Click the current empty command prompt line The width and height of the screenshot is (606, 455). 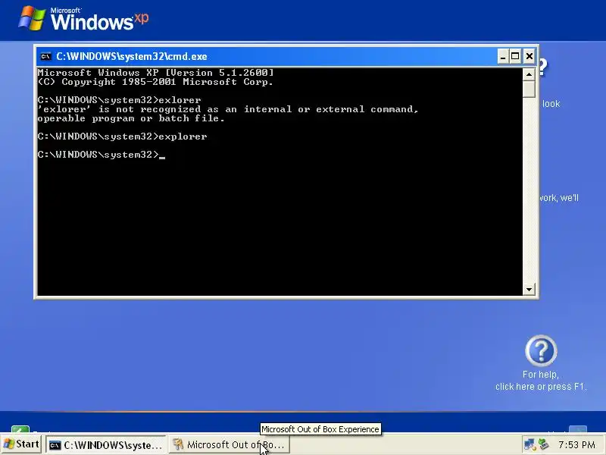(102, 155)
